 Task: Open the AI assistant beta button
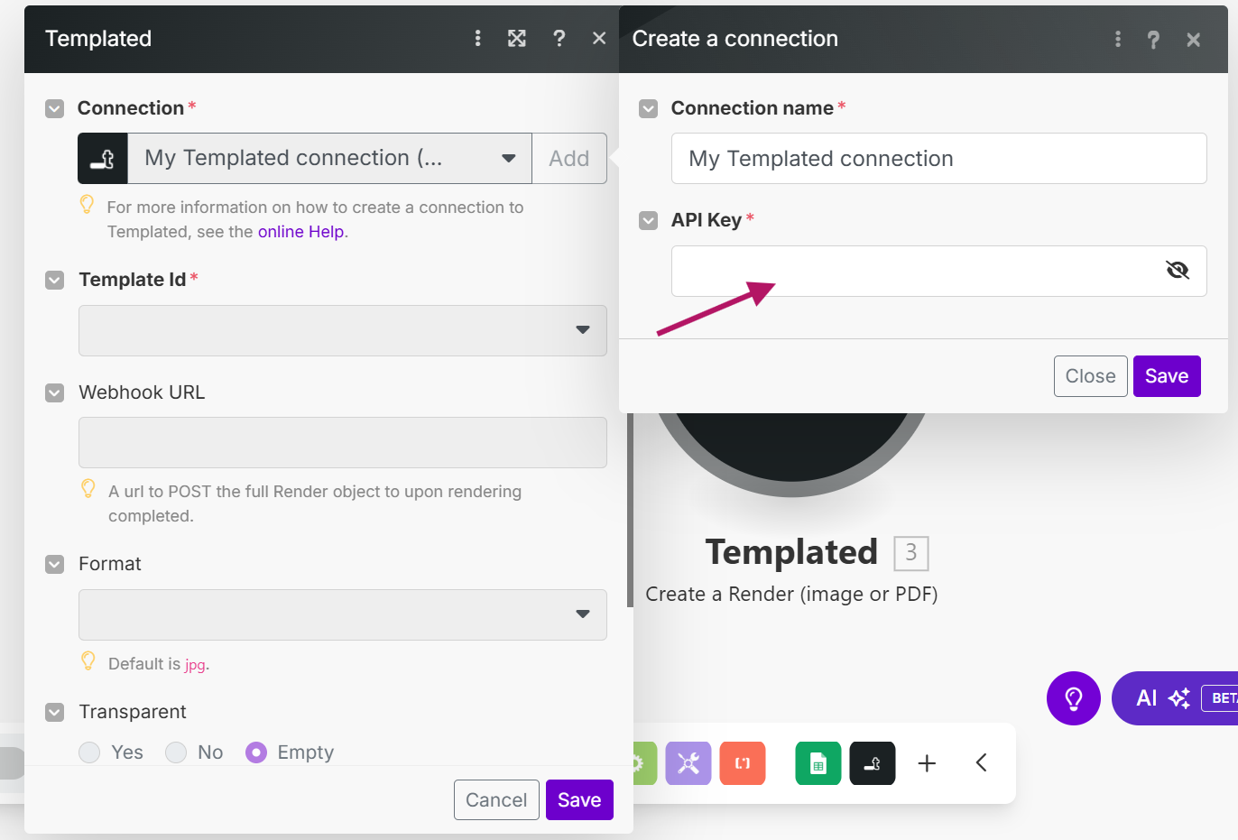[x=1175, y=698]
